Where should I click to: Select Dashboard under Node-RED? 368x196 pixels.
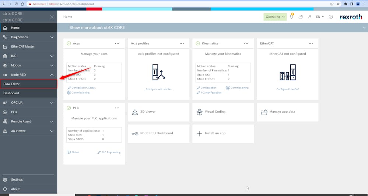28,93
